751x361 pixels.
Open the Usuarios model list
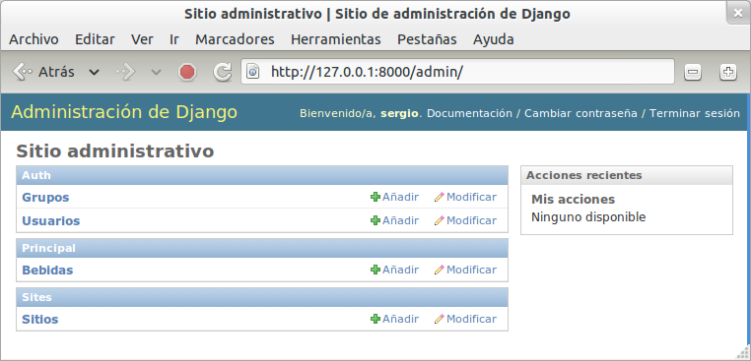(51, 221)
